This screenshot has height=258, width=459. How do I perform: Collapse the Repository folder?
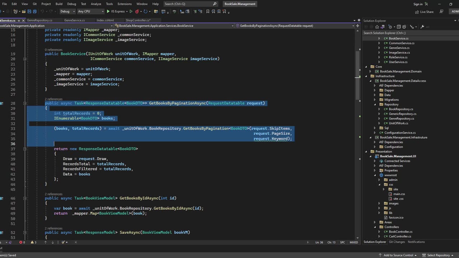(x=375, y=104)
